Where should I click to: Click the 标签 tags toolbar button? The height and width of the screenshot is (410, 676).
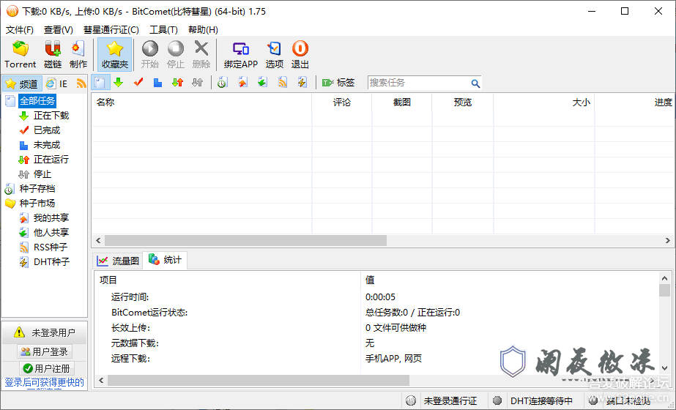pos(338,83)
